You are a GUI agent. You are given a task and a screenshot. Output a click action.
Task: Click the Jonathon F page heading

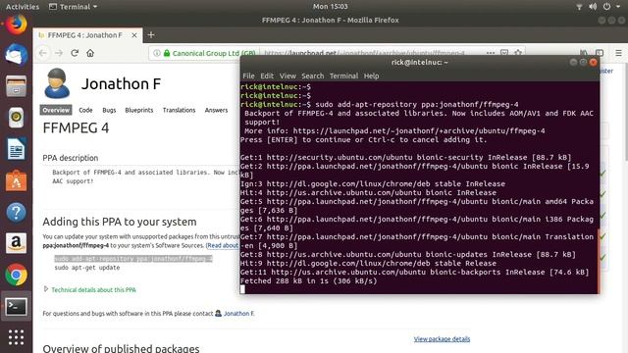pyautogui.click(x=121, y=84)
